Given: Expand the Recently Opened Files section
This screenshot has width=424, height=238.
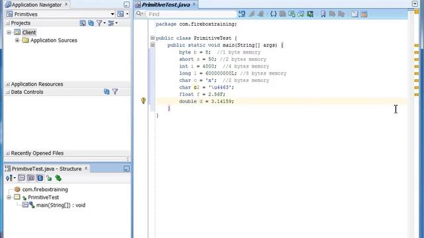Looking at the screenshot, I should pos(7,153).
